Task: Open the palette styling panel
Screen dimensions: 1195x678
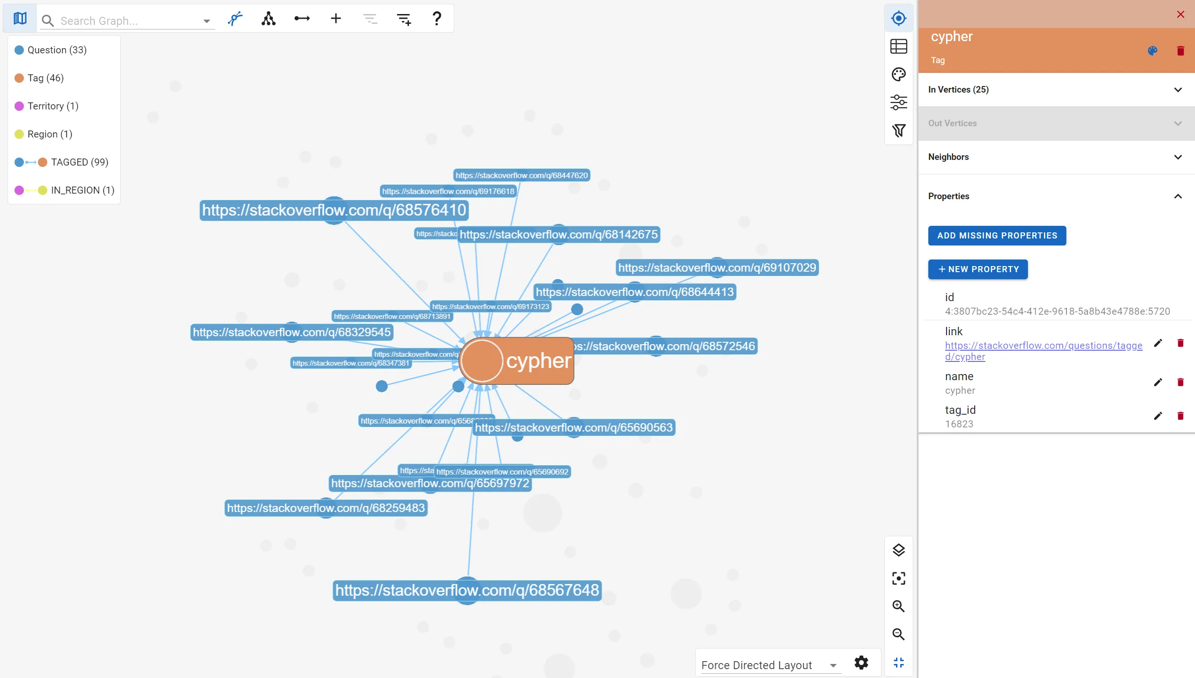Action: [899, 74]
